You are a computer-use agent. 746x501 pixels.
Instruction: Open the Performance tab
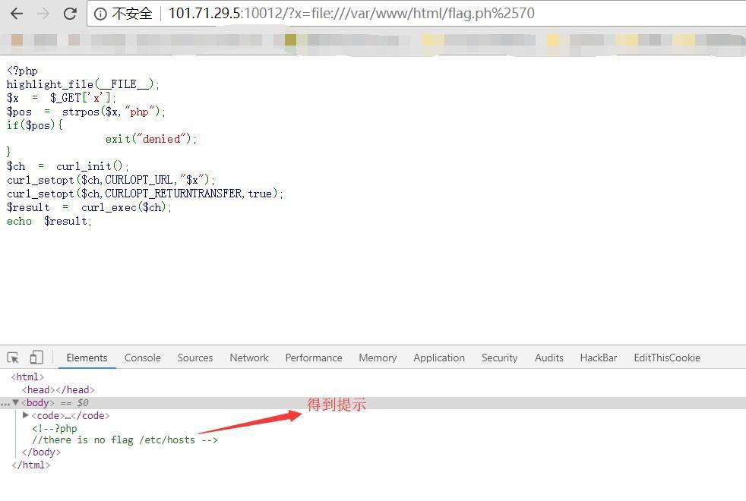click(314, 358)
